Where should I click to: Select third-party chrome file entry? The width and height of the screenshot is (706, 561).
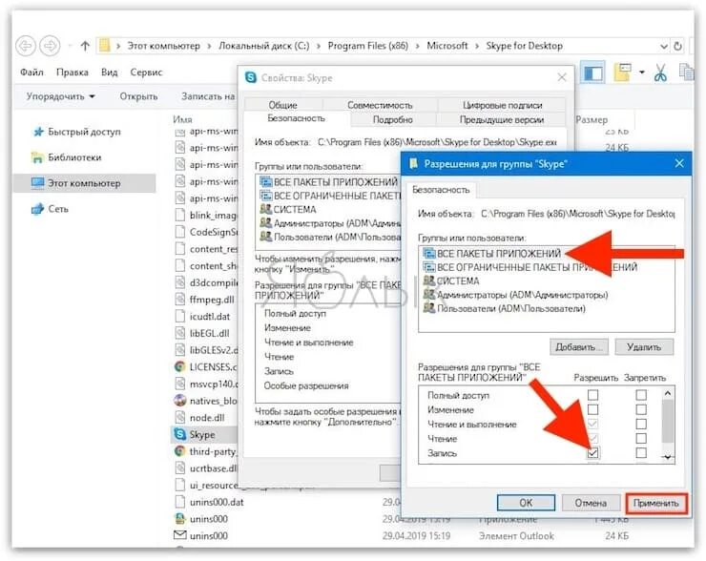tap(206, 451)
